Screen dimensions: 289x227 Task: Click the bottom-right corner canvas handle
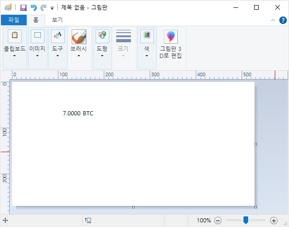255,207
